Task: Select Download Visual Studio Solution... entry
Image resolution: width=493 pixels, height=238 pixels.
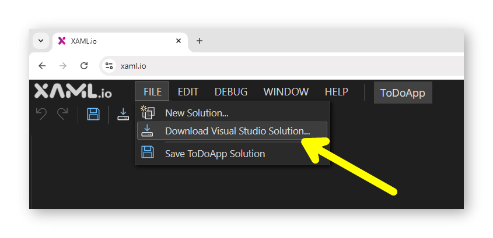Action: click(x=232, y=131)
